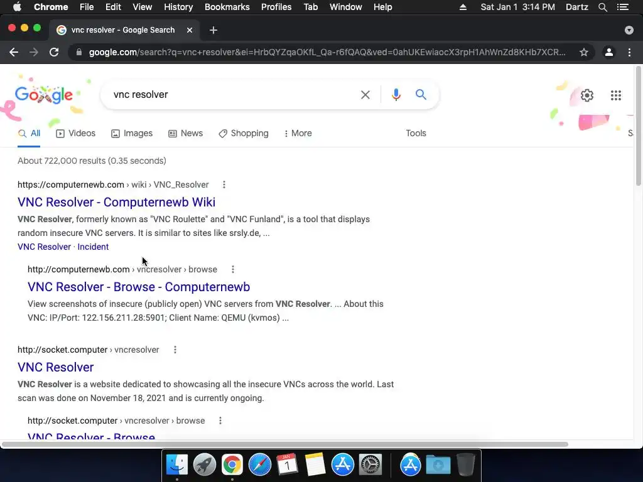This screenshot has width=643, height=482.
Task: View site information via the padlock icon
Action: tap(79, 52)
